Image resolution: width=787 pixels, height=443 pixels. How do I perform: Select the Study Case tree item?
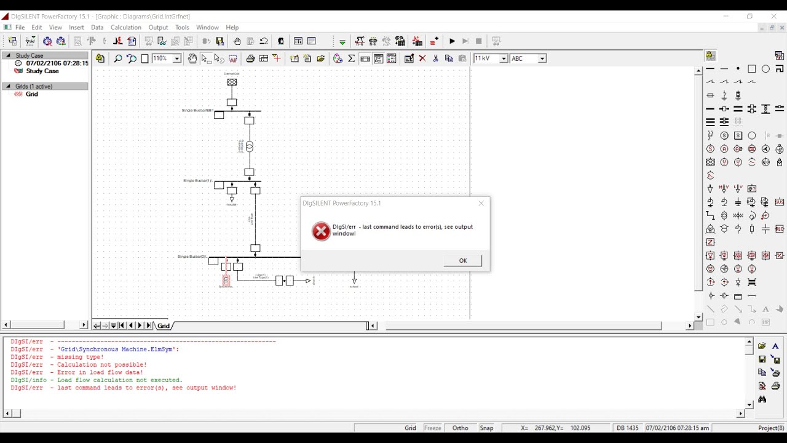click(x=42, y=71)
